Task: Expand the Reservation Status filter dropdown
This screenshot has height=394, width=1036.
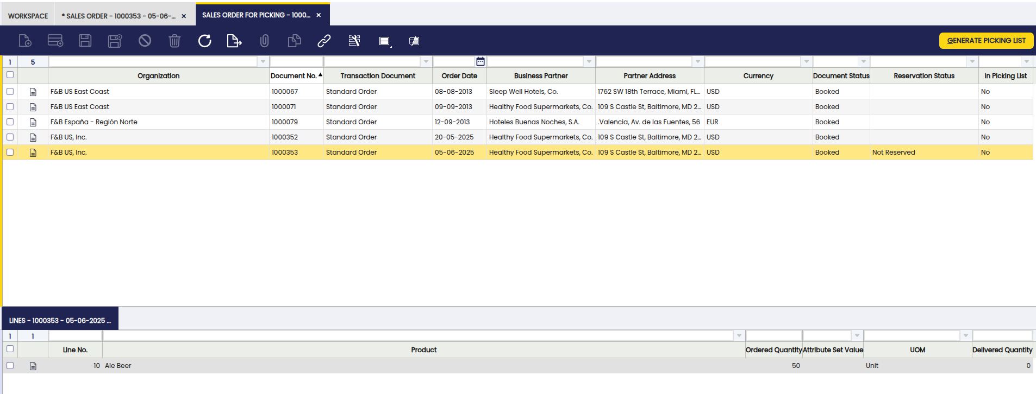Action: 972,62
